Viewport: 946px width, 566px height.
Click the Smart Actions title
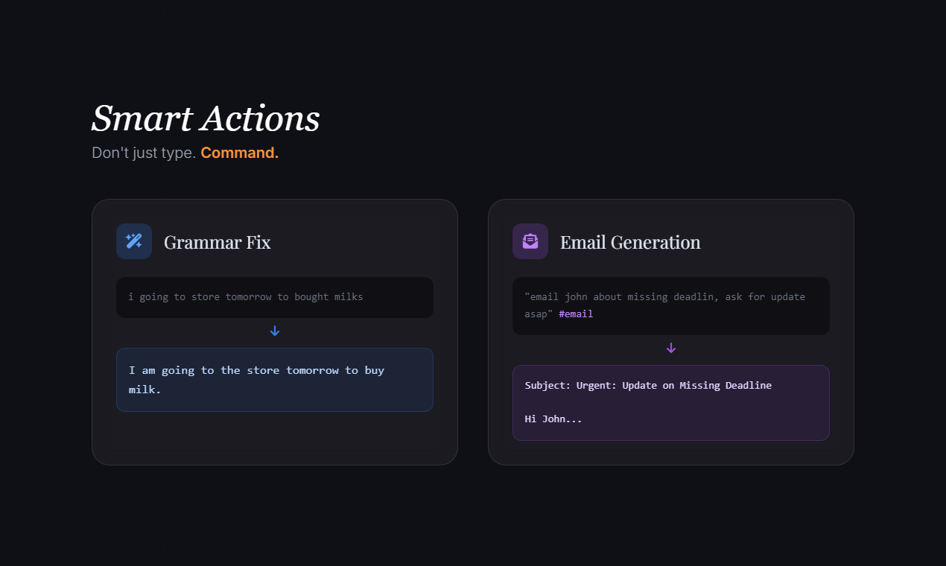[x=206, y=118]
